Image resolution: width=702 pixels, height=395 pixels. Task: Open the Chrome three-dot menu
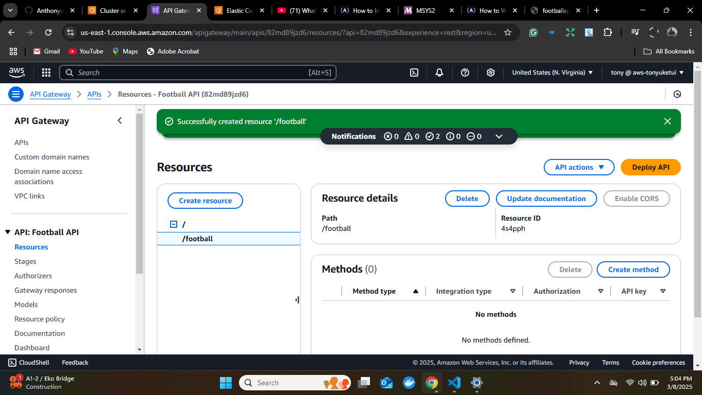[690, 32]
